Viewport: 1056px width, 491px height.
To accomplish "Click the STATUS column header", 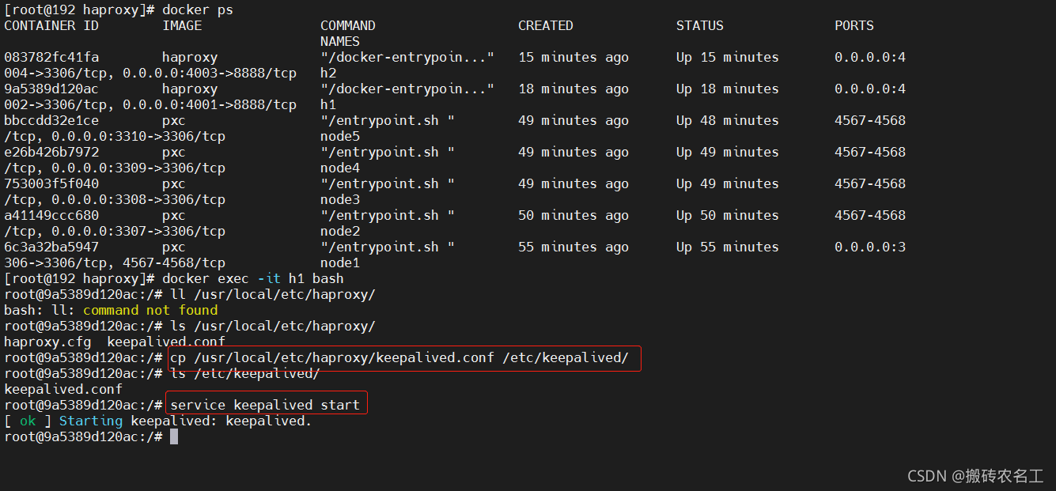I will (700, 25).
